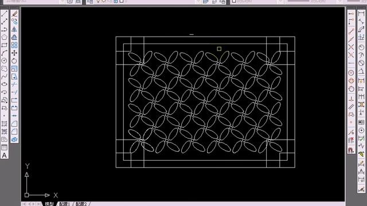Activate Snap to Intersection
The width and height of the screenshot is (367, 206).
point(351,47)
